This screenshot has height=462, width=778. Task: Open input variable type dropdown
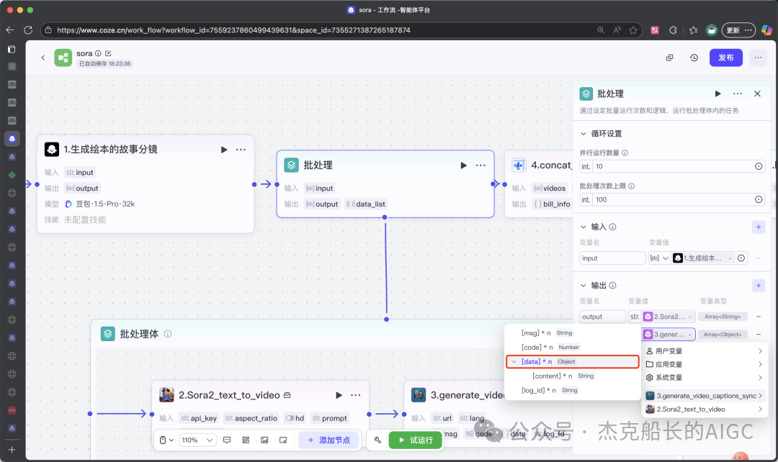click(x=659, y=258)
